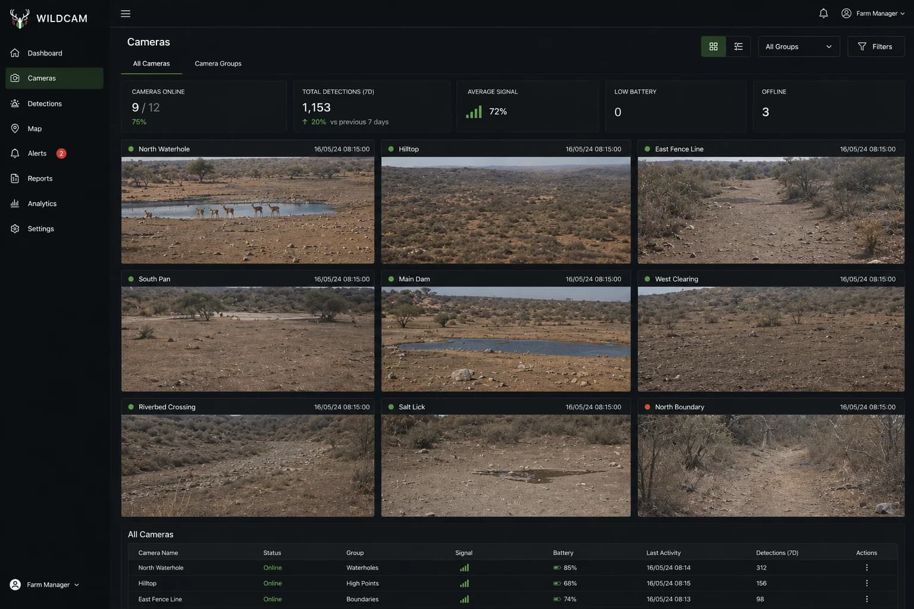Click the East Fence Line battery icon
The height and width of the screenshot is (609, 914).
coord(557,599)
